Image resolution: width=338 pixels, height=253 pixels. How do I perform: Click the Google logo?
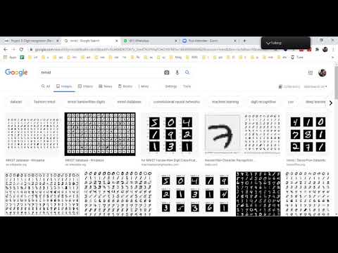[x=16, y=72]
